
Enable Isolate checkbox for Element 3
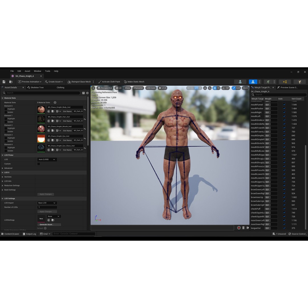click(6, 141)
